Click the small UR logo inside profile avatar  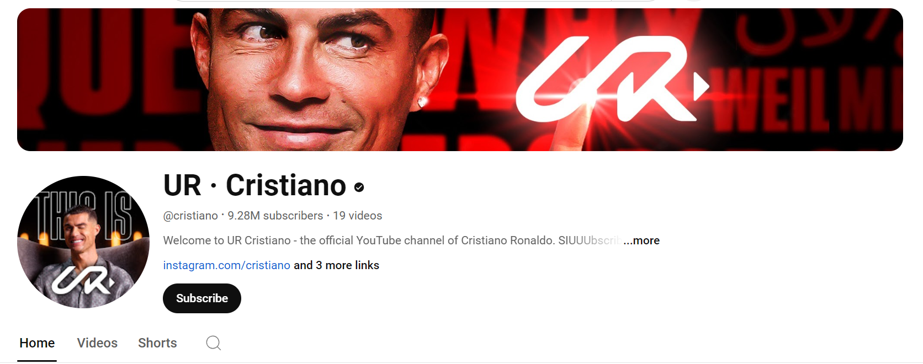(83, 280)
